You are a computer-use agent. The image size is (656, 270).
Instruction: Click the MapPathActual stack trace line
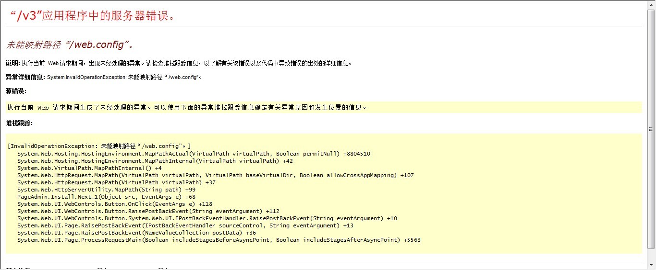[194, 154]
